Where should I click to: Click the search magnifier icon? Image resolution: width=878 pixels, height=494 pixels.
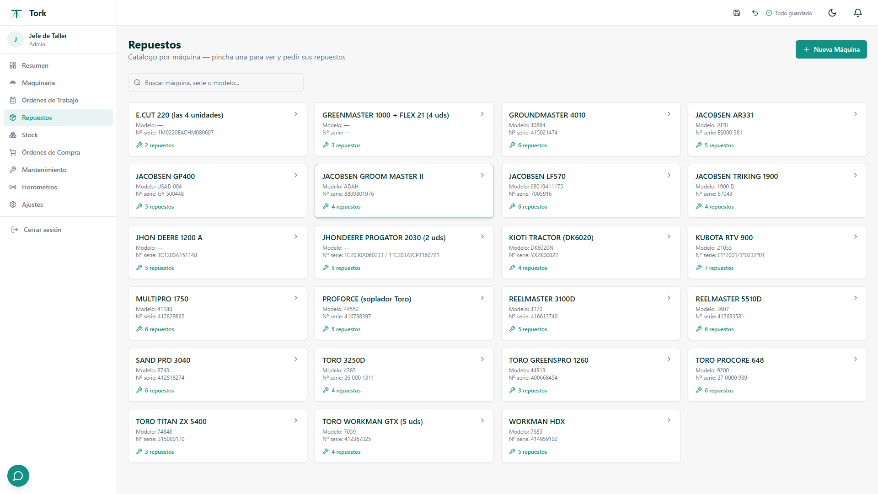pyautogui.click(x=137, y=82)
